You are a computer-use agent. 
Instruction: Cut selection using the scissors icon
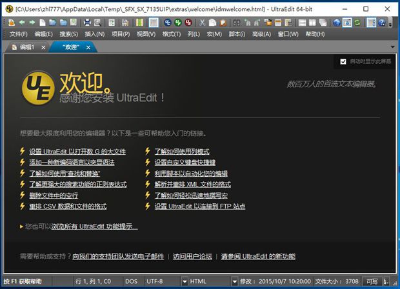(202, 23)
